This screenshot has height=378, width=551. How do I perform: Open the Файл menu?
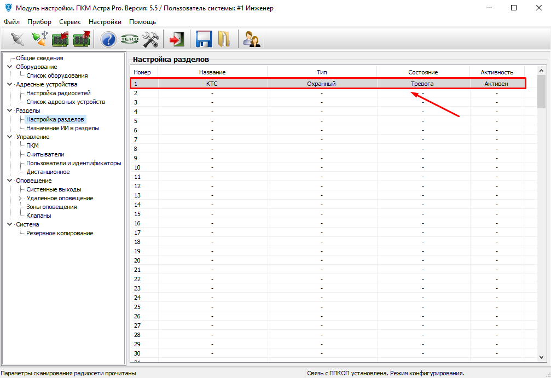pos(11,22)
